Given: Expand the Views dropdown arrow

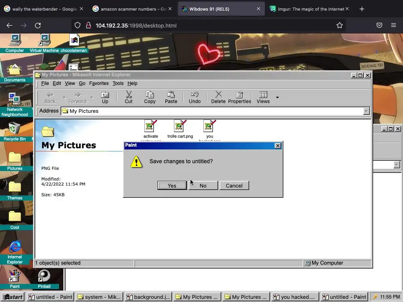Looking at the screenshot, I should [277, 98].
